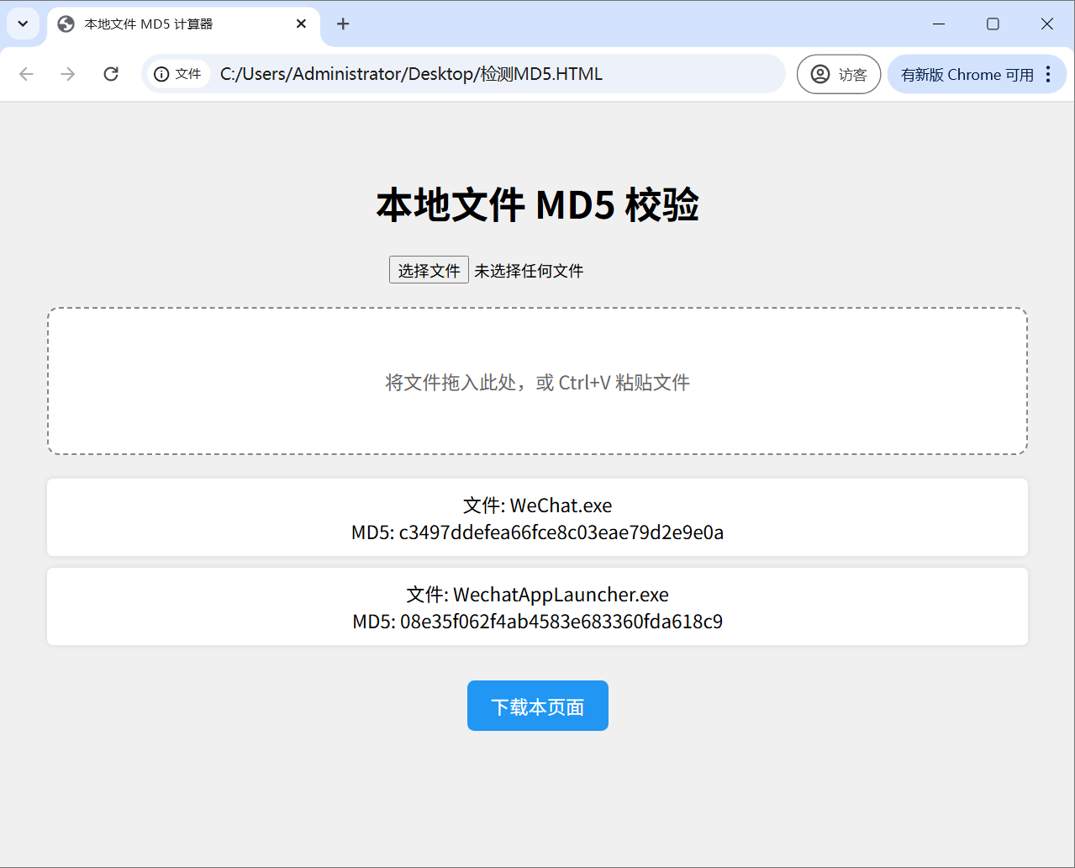Reload the page with refresh icon
This screenshot has height=868, width=1075.
pos(111,74)
